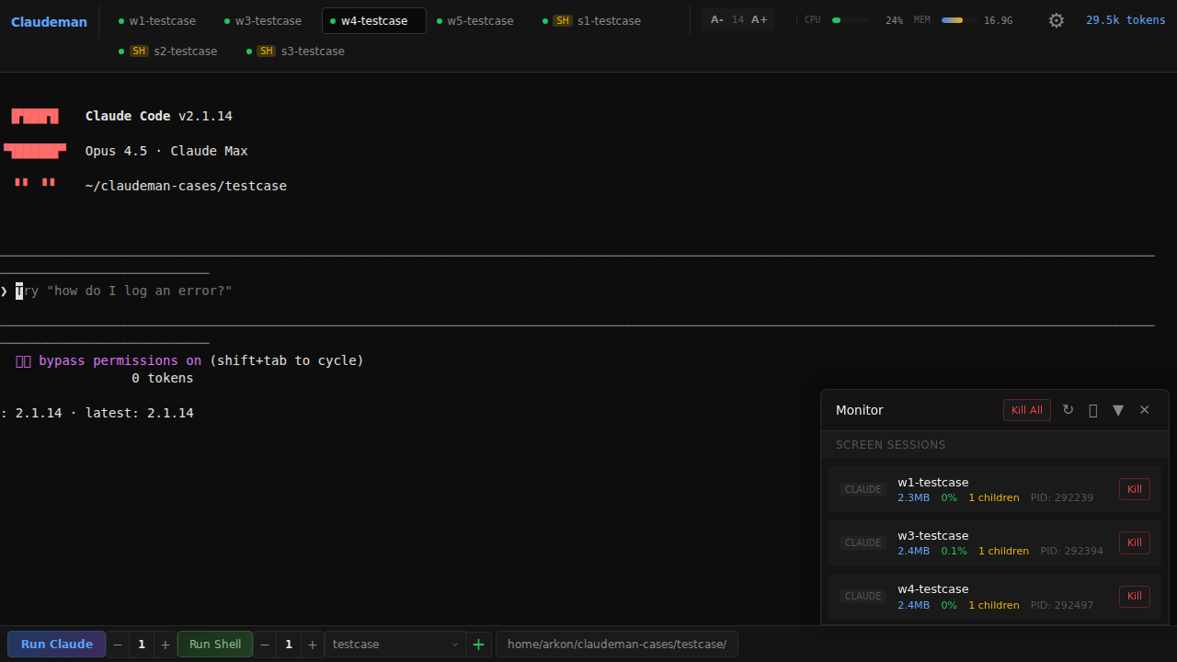Click the CPU usage bar

pos(850,20)
